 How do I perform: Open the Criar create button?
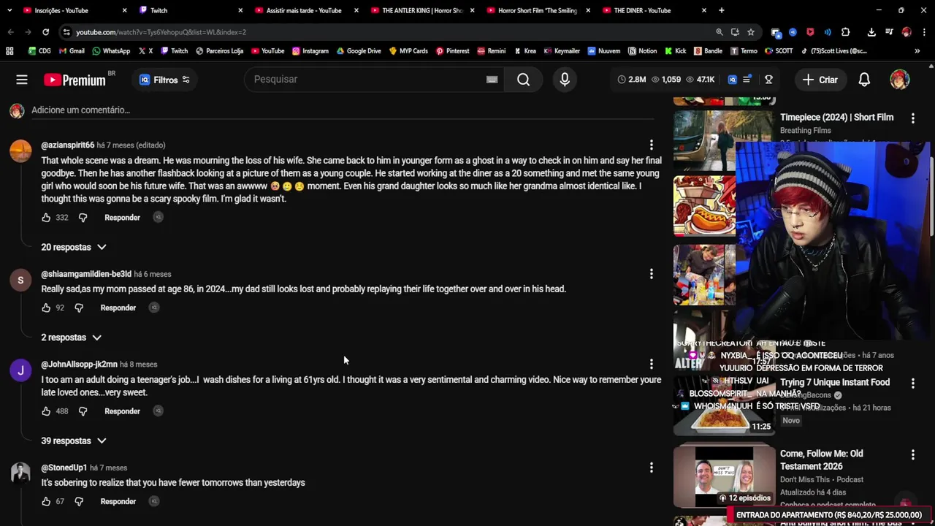click(820, 80)
